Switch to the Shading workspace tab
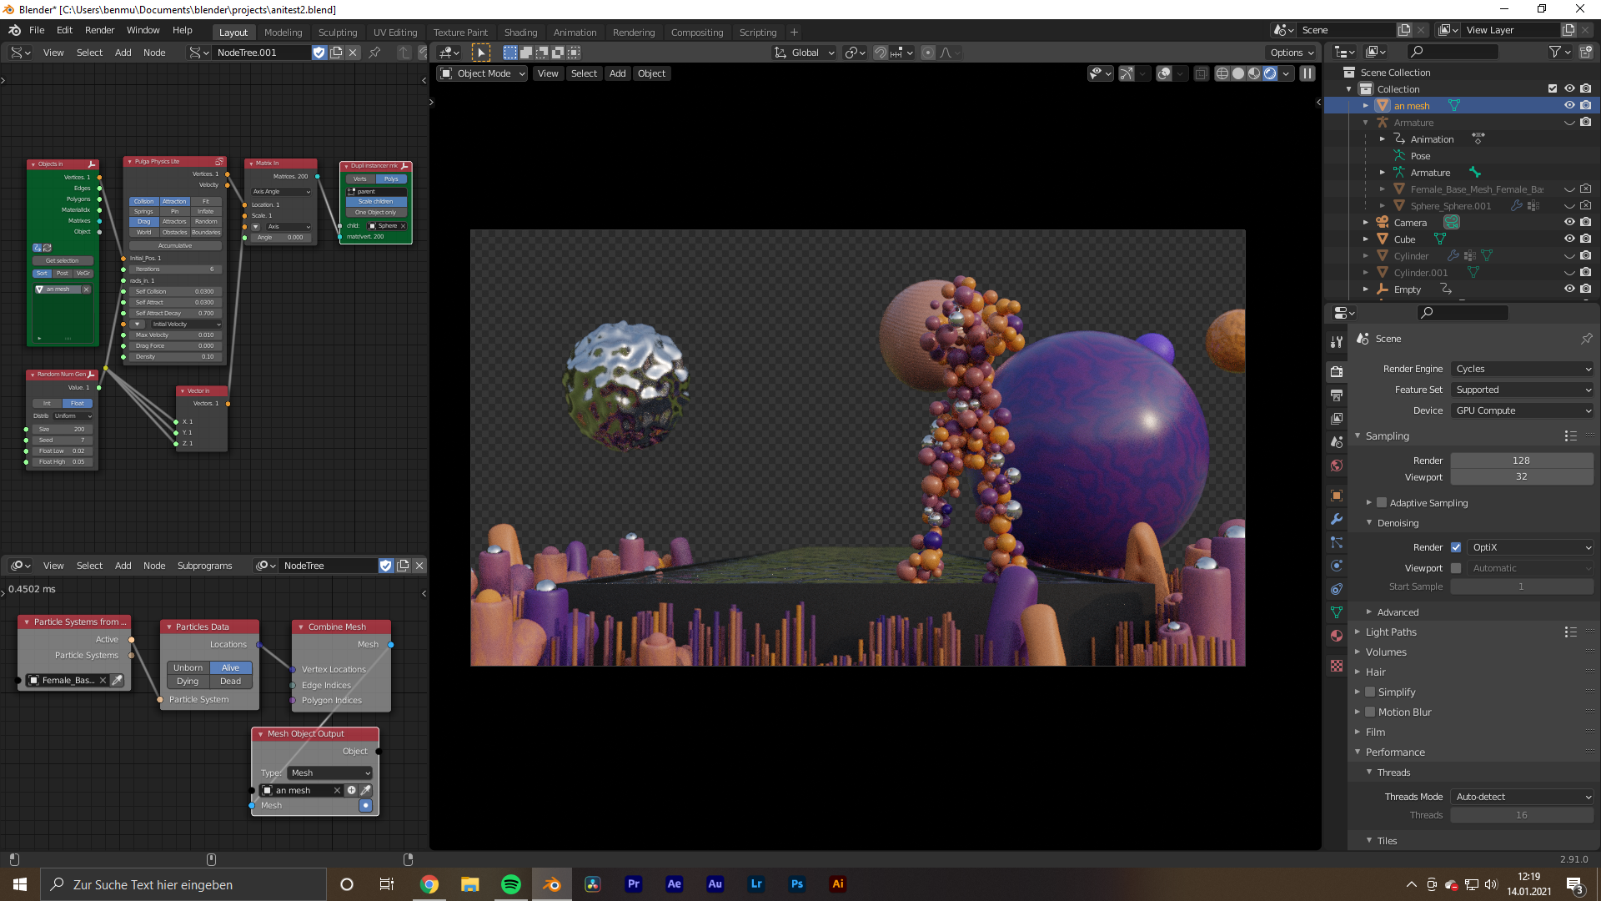 521,32
